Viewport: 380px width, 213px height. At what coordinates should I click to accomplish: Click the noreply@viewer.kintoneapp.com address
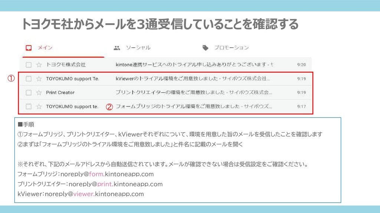point(94,194)
